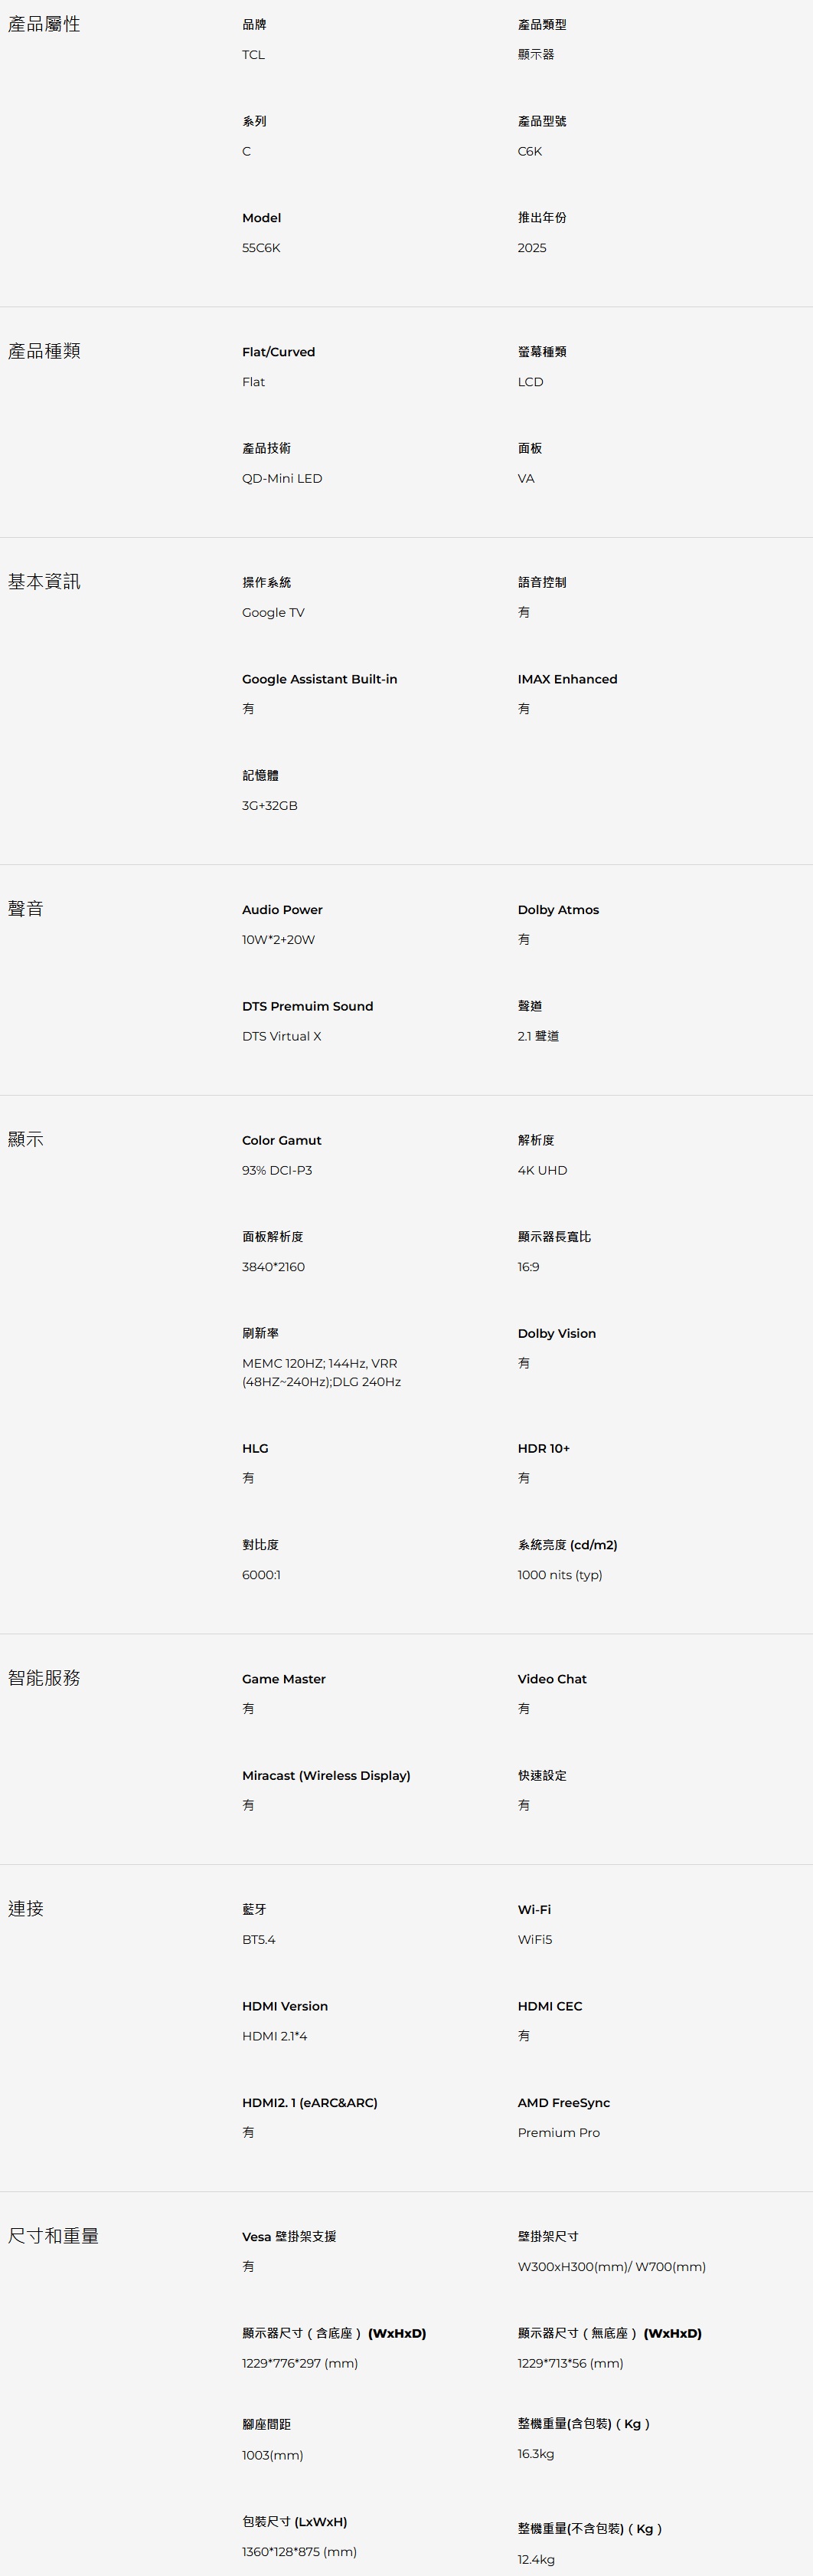Click the 1360*128*875 (mm) packaging size value
This screenshot has height=2576, width=813.
(299, 2551)
